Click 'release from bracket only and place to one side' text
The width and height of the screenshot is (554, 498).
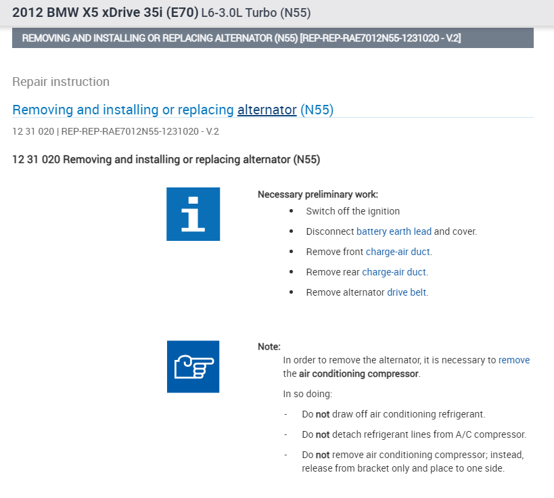click(x=403, y=468)
